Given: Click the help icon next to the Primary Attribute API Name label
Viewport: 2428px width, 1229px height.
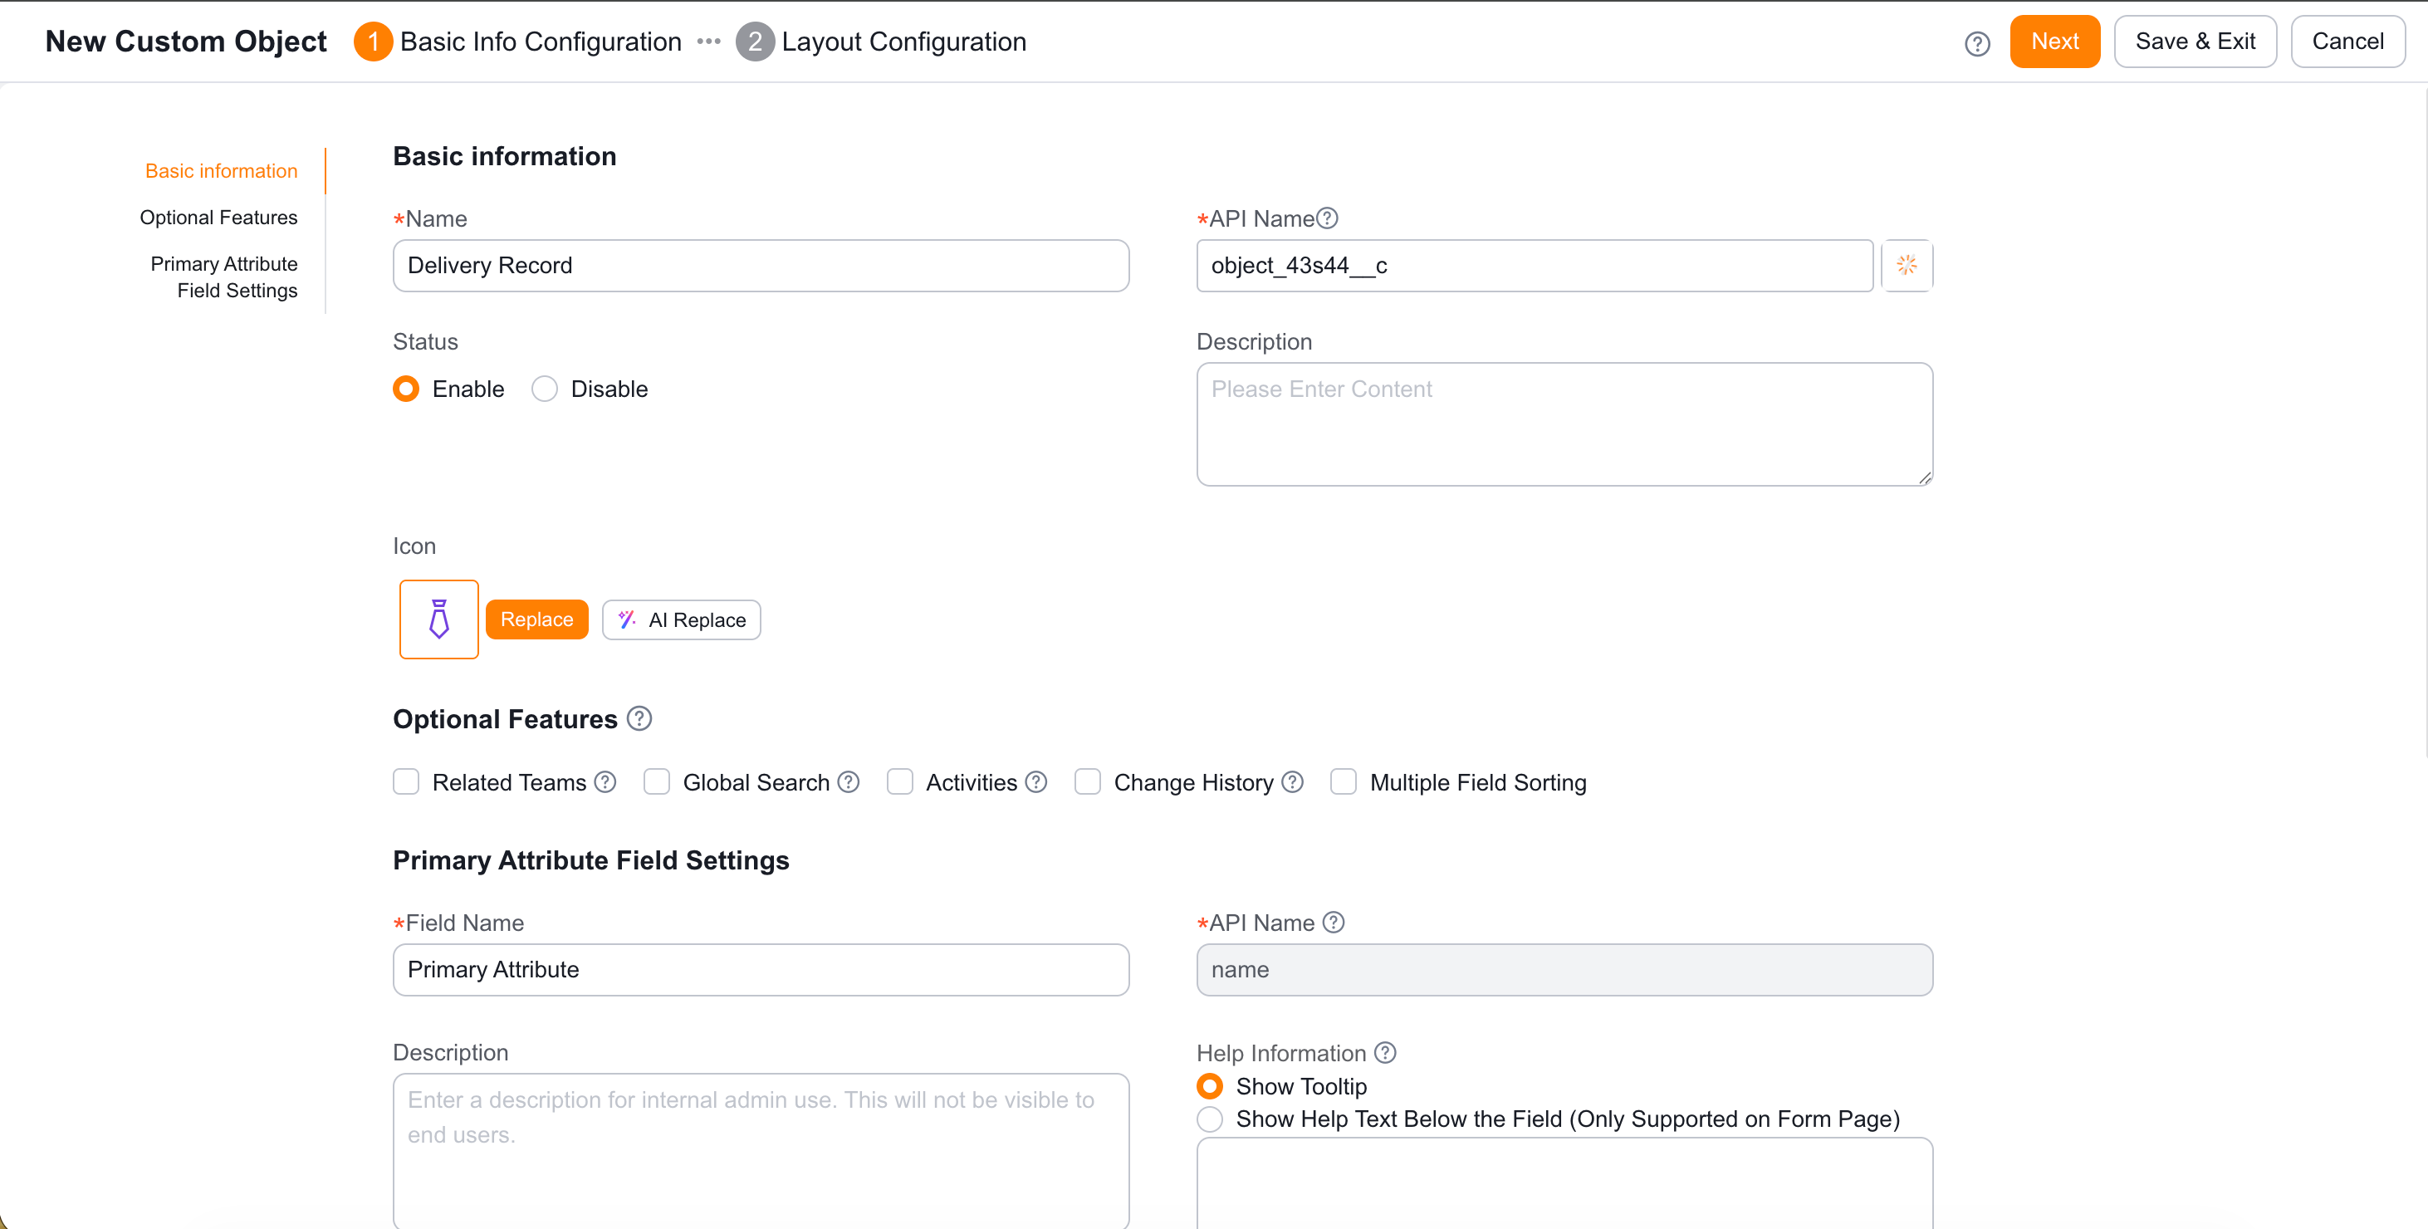Looking at the screenshot, I should 1333,922.
